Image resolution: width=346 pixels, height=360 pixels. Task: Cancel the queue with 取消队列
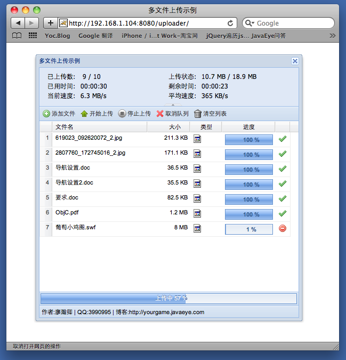tap(172, 114)
